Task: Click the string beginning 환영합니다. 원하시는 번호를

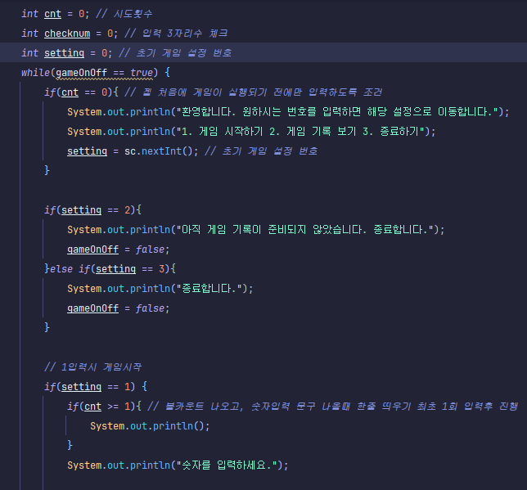Action: 337,111
